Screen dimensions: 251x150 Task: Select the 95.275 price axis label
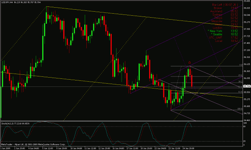click(247, 99)
